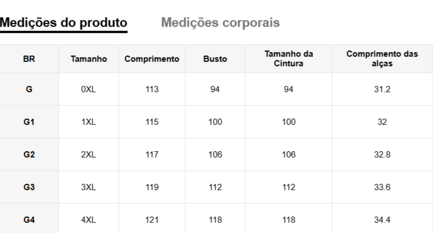Click the 31.2 strap length value
Viewport: 434px width, 233px height.
tap(382, 89)
